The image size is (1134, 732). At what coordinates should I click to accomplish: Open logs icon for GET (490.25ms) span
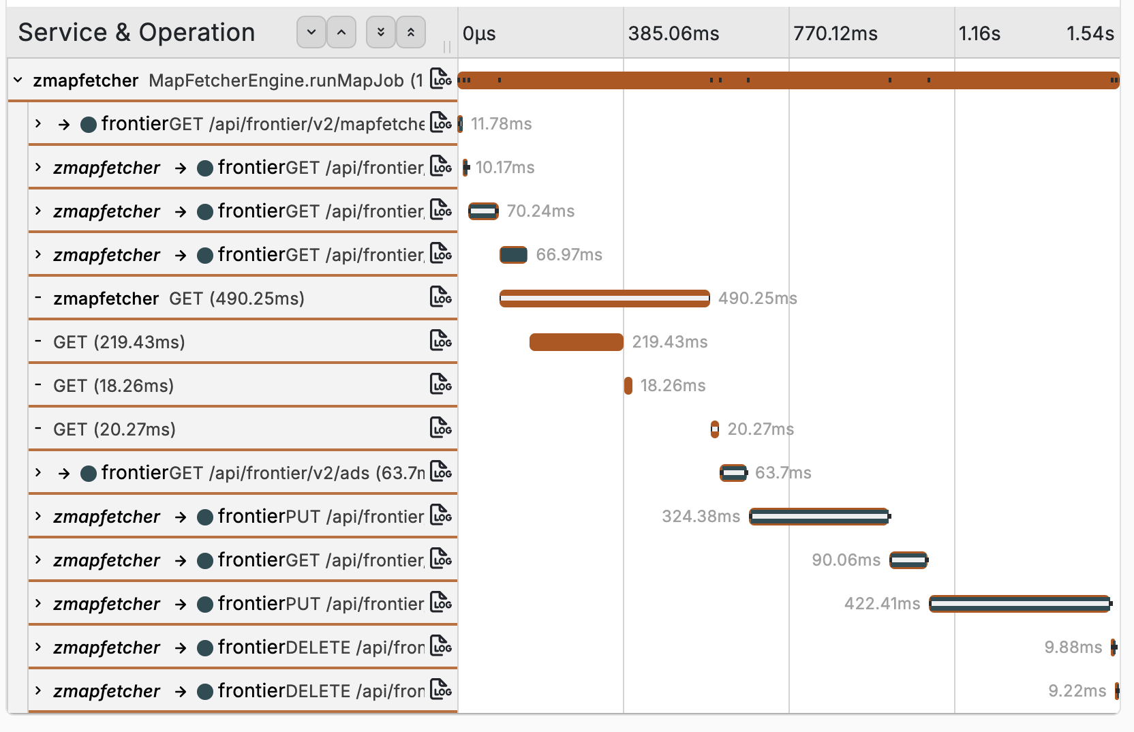point(441,297)
